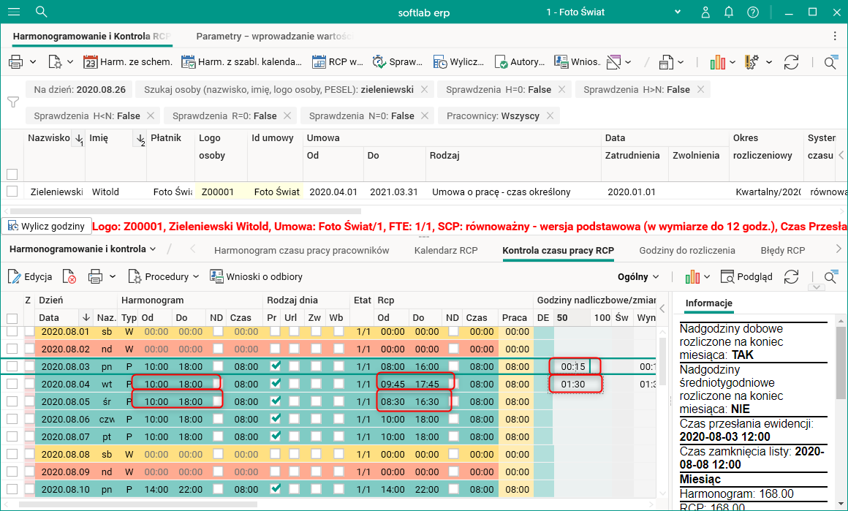This screenshot has height=511, width=848.
Task: Expand the Procedury dropdown
Action: point(164,276)
